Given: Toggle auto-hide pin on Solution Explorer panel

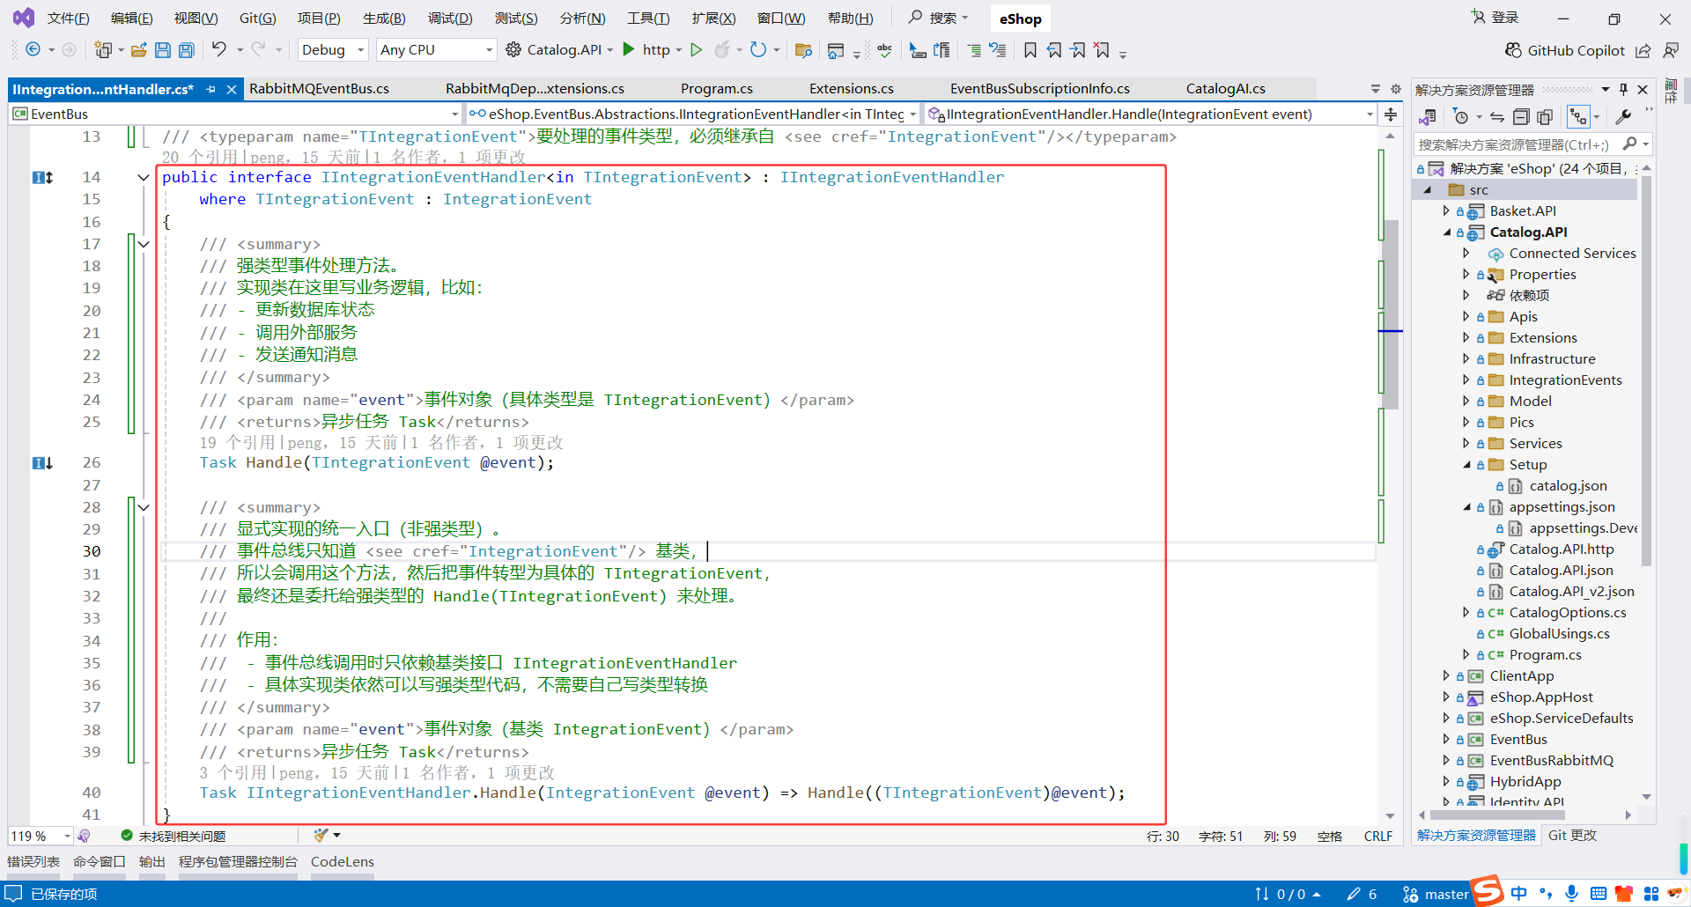Looking at the screenshot, I should point(1623,89).
